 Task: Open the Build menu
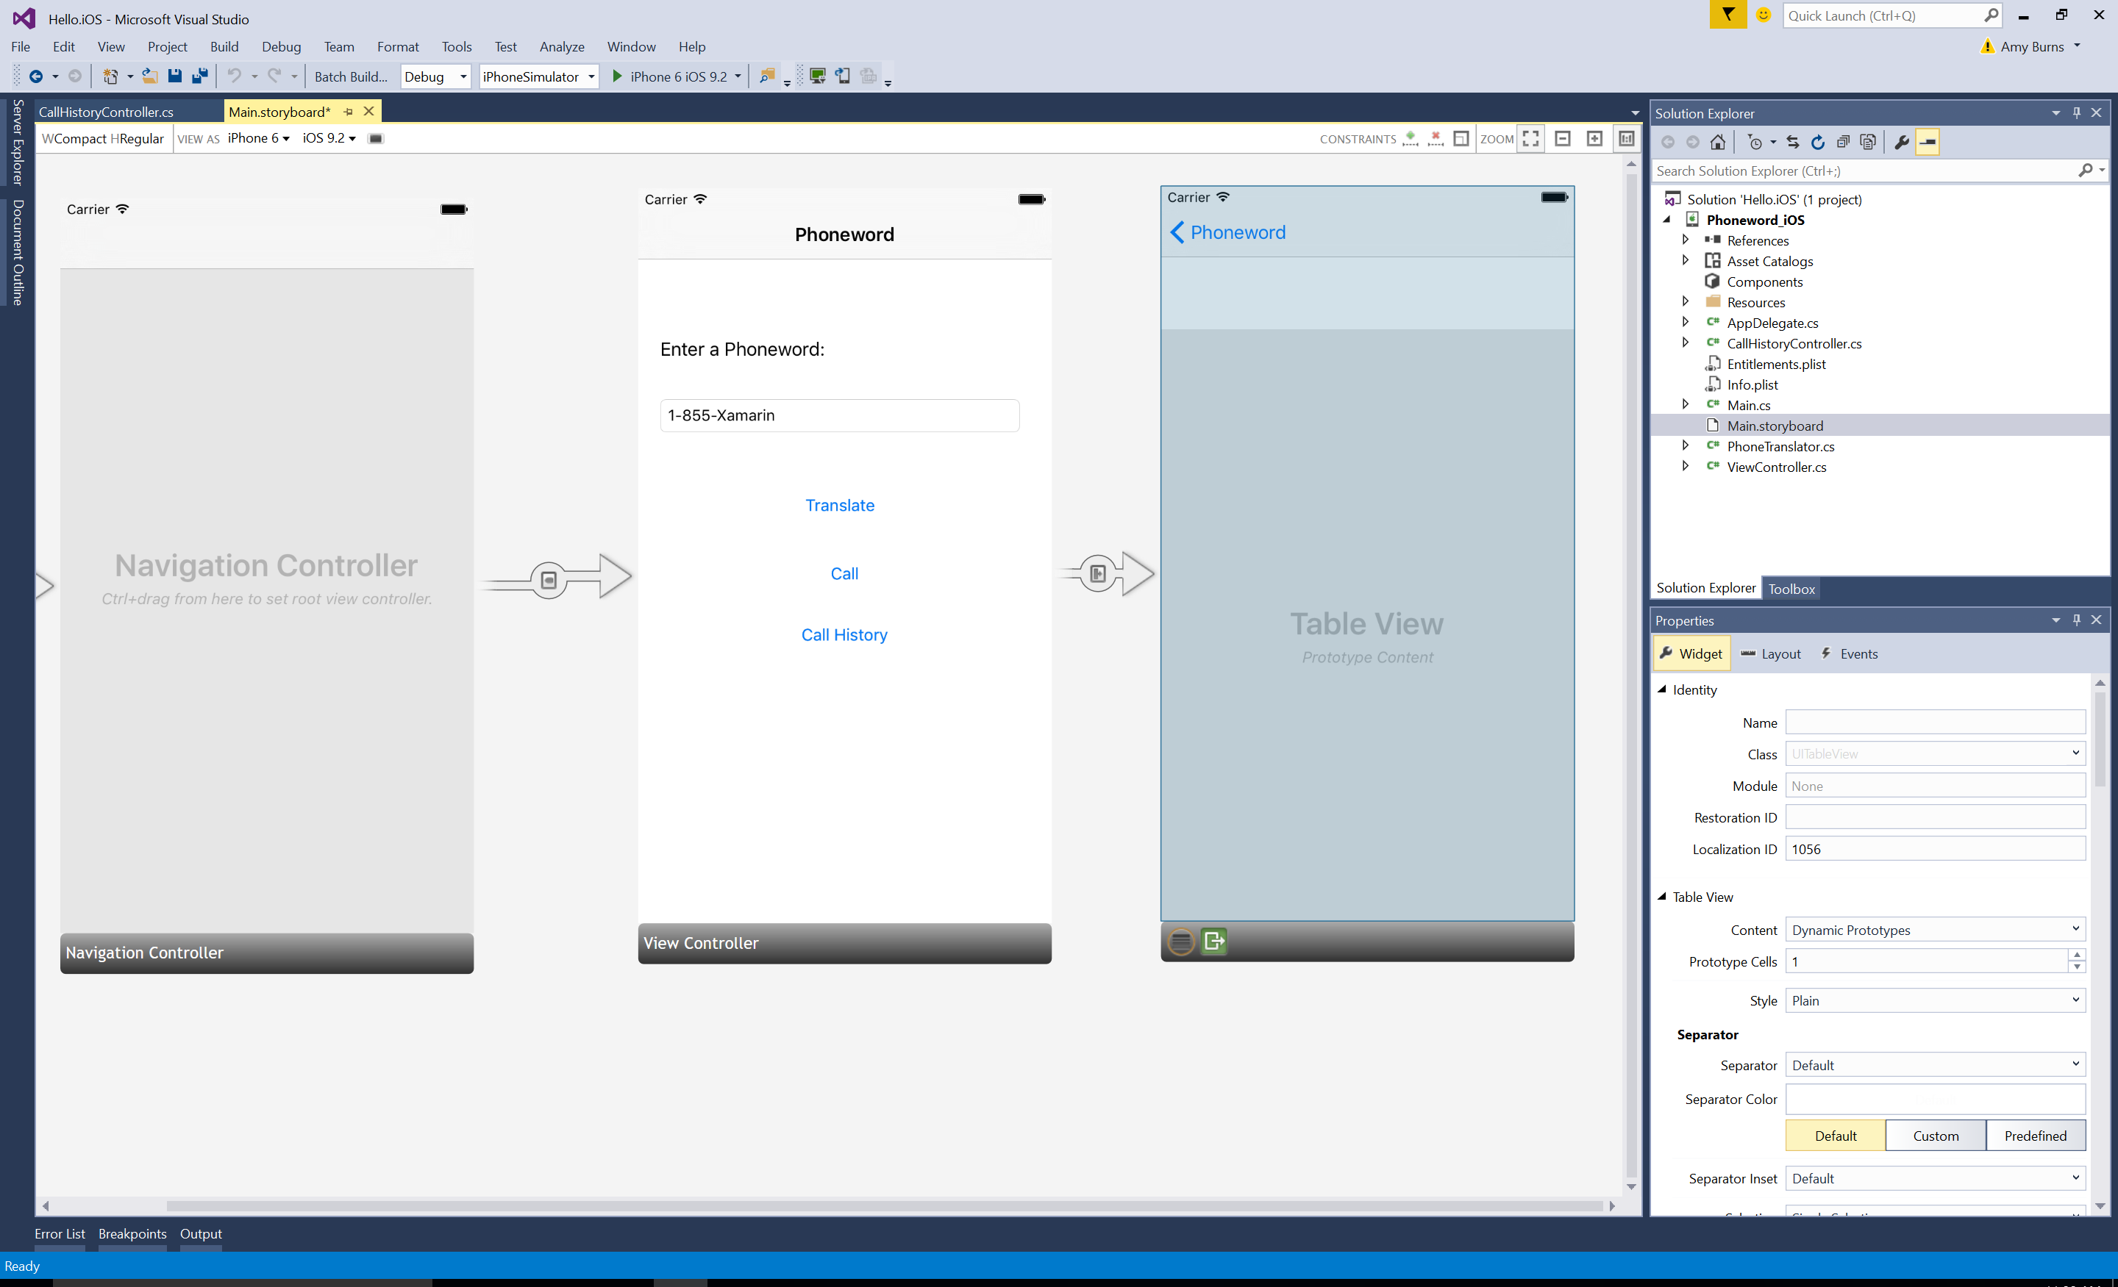[x=222, y=47]
